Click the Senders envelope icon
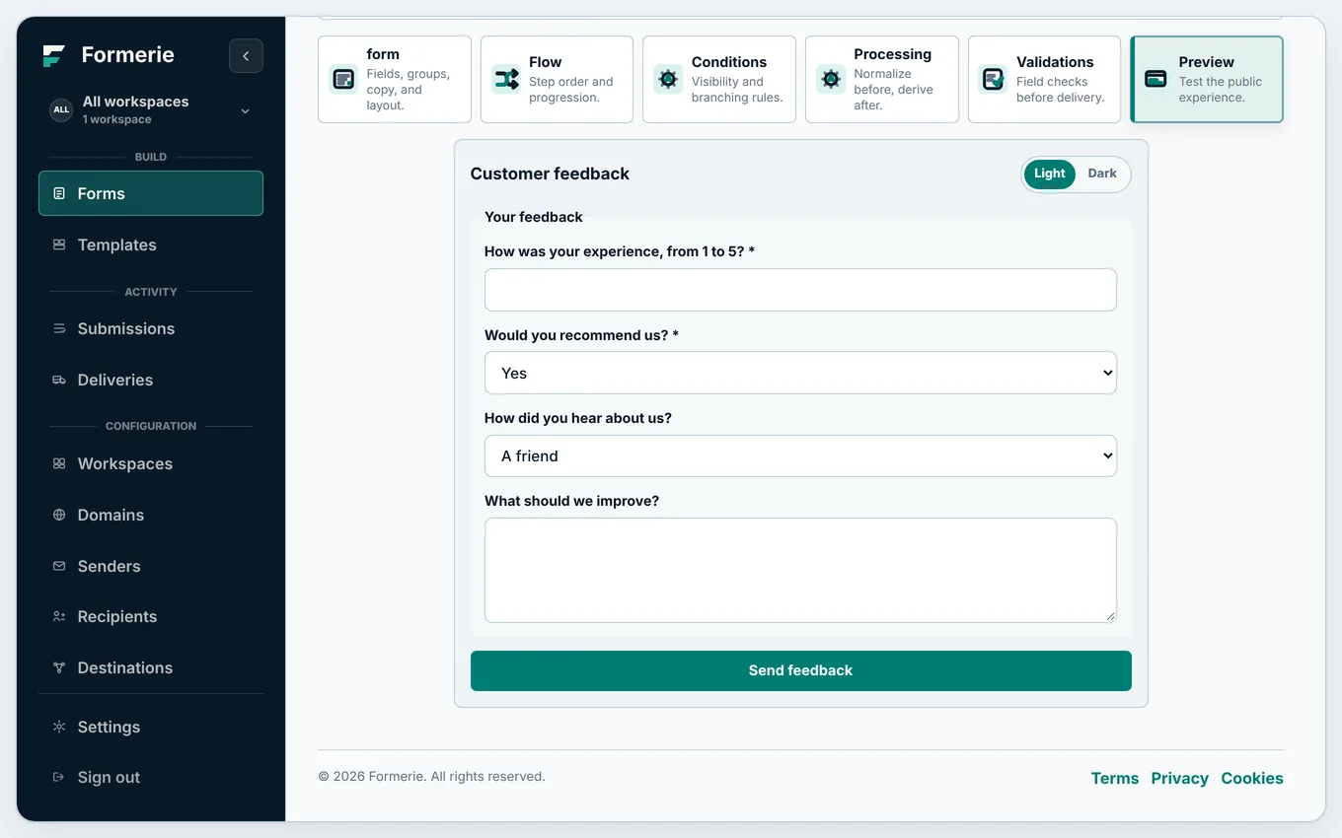The height and width of the screenshot is (838, 1342). pos(59,566)
